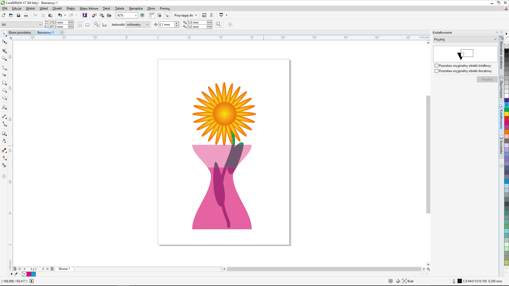Switch to the Ekran powitalny tab

click(x=20, y=33)
